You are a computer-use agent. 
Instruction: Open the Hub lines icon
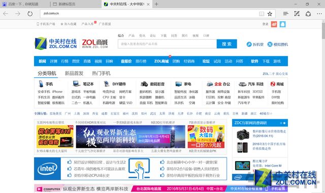(x=285, y=14)
